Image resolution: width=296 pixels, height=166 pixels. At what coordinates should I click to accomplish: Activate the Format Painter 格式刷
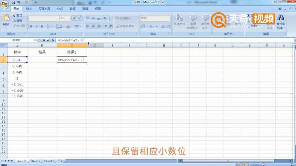pyautogui.click(x=18, y=26)
